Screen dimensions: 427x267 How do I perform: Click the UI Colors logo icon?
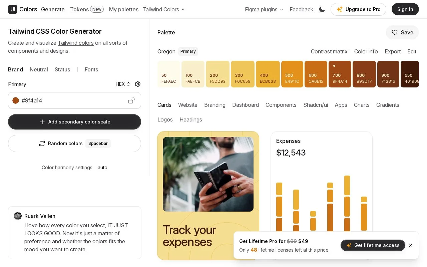(13, 9)
